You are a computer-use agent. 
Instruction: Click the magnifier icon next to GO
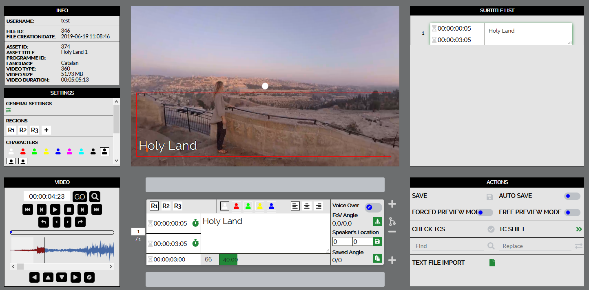click(x=95, y=197)
